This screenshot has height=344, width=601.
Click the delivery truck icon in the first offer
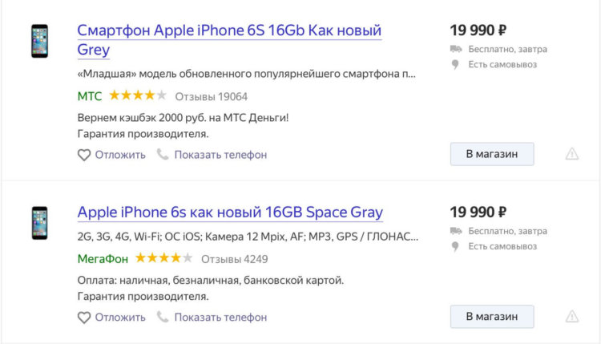456,49
